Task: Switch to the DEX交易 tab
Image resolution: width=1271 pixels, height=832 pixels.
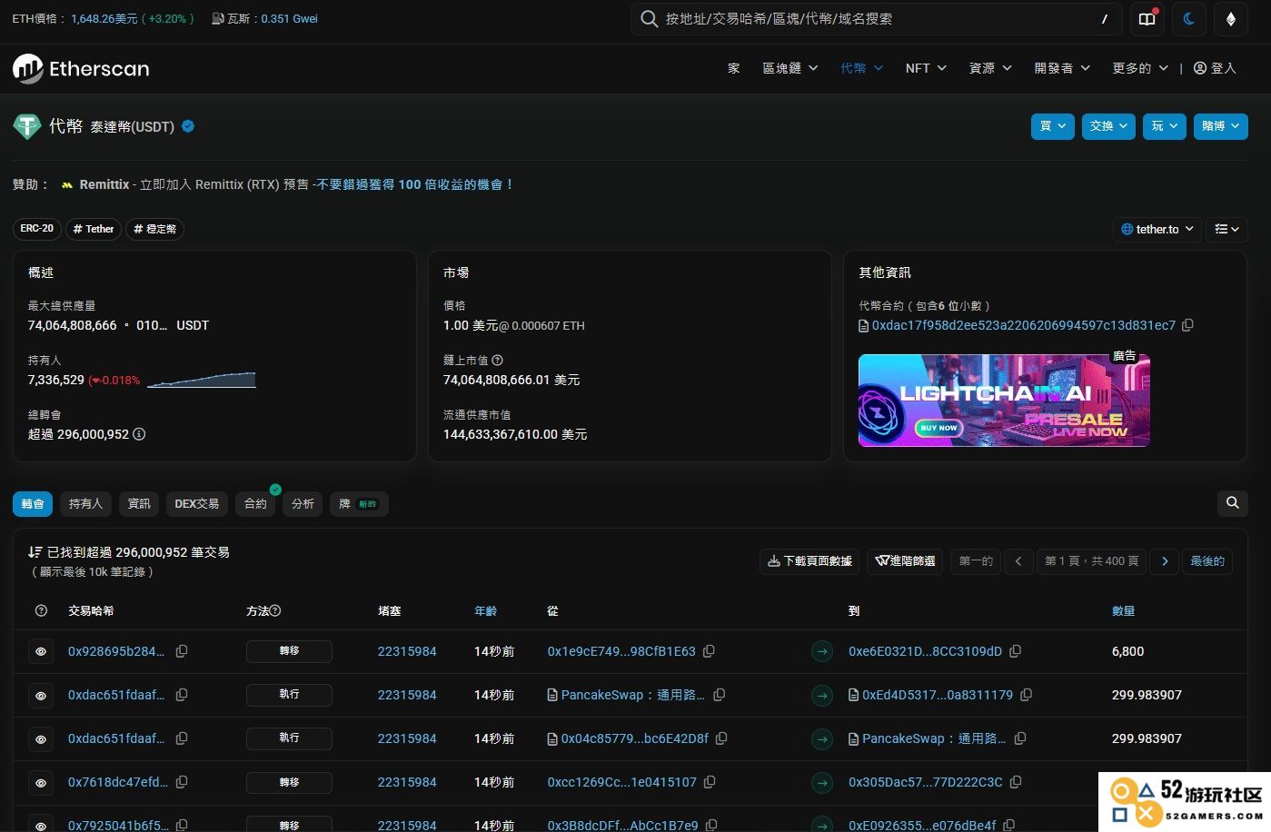Action: (197, 504)
